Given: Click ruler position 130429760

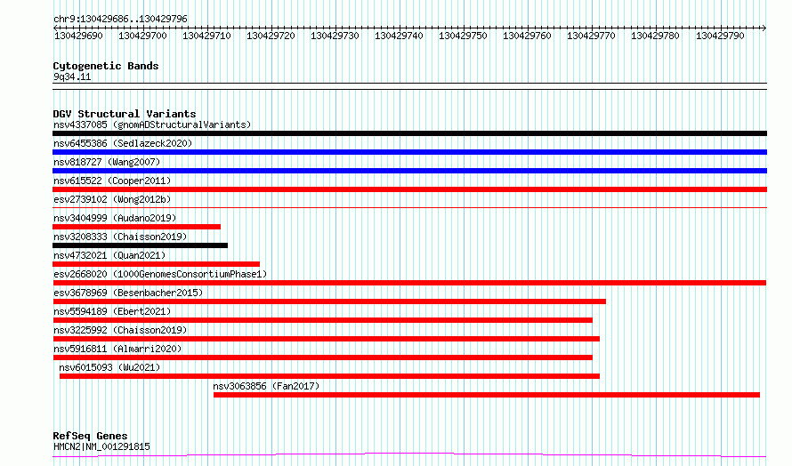Looking at the screenshot, I should point(528,36).
